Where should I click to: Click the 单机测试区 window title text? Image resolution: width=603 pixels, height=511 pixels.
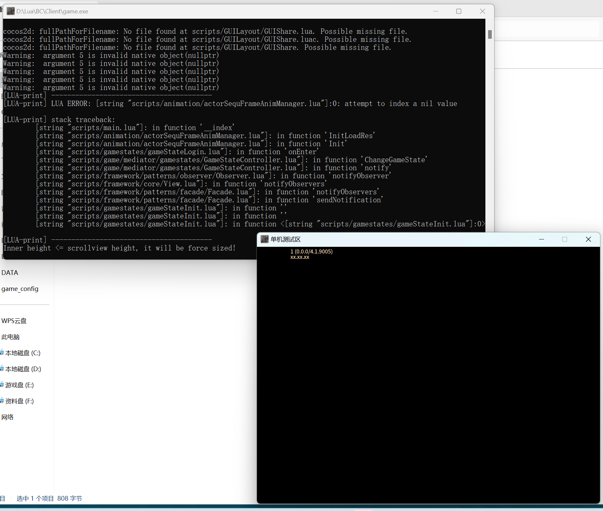tap(286, 239)
